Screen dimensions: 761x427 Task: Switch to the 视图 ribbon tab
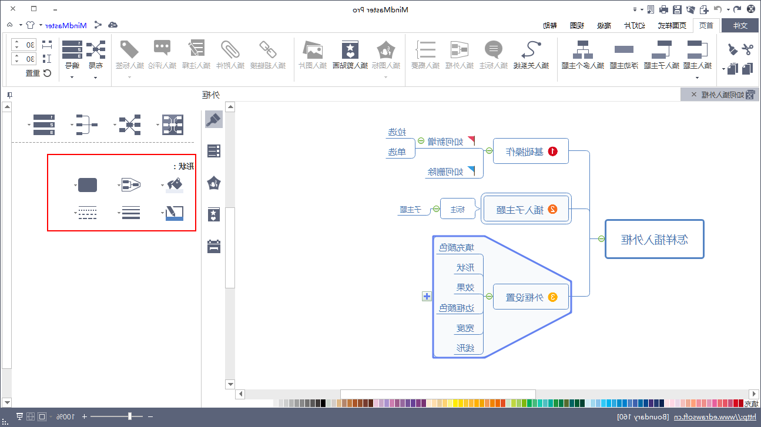(576, 25)
